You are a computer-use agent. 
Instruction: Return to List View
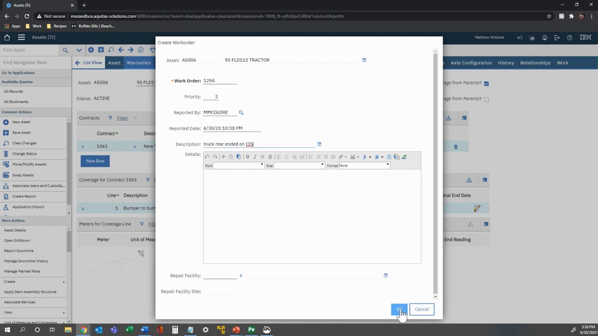pyautogui.click(x=88, y=63)
